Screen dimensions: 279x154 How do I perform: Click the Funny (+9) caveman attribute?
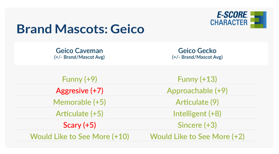(80, 79)
